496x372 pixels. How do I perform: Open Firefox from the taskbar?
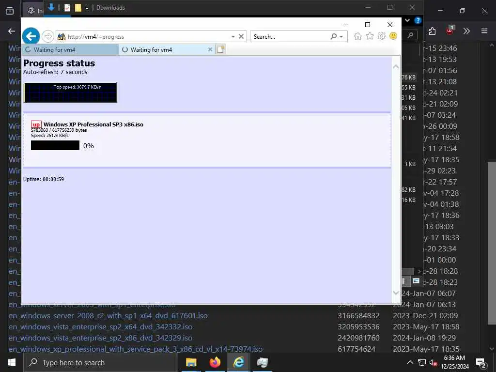coord(215,362)
